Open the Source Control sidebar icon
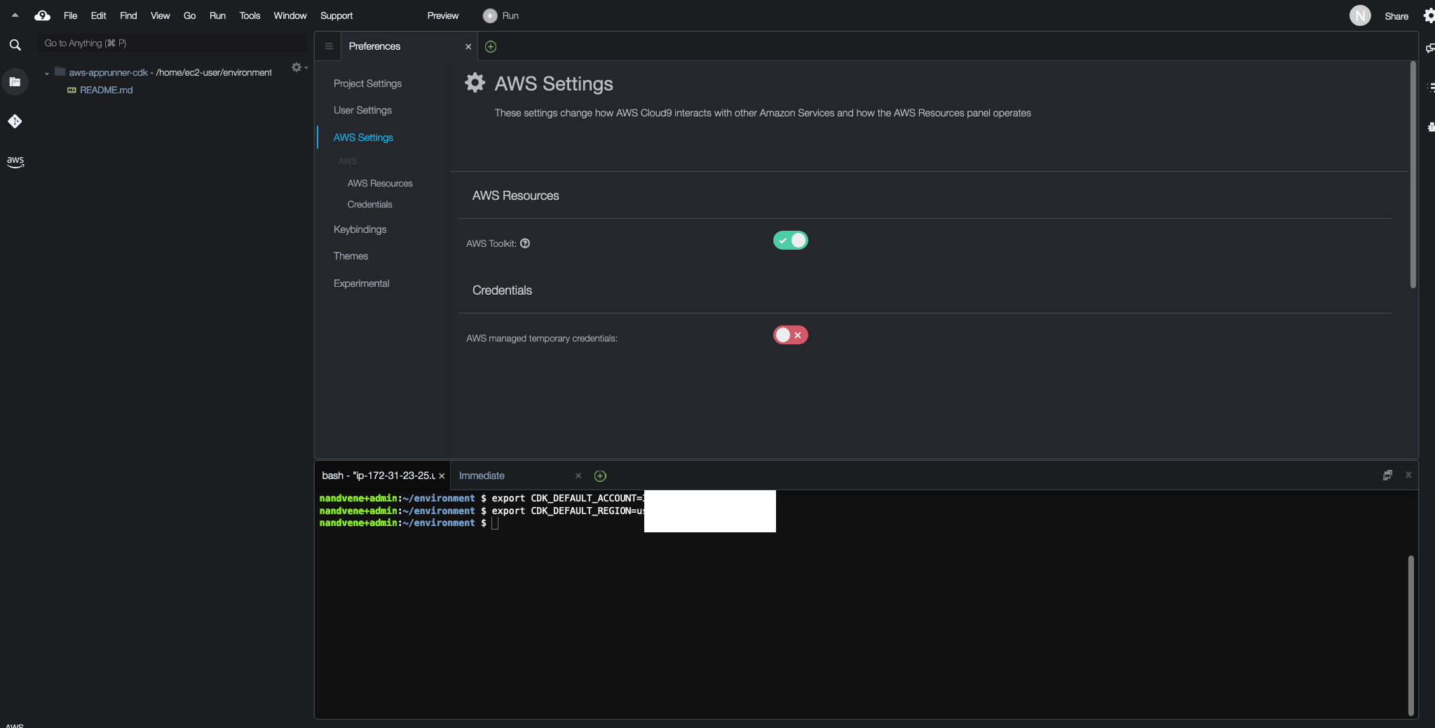Image resolution: width=1435 pixels, height=728 pixels. click(15, 121)
